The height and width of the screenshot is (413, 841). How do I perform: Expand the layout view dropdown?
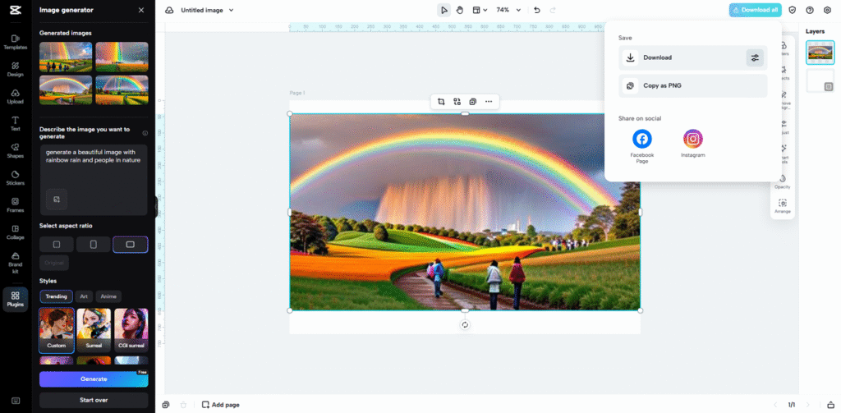pos(480,10)
